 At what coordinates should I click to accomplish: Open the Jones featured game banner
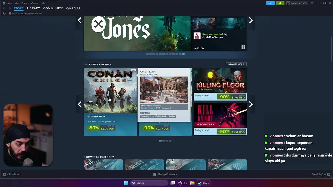click(137, 33)
